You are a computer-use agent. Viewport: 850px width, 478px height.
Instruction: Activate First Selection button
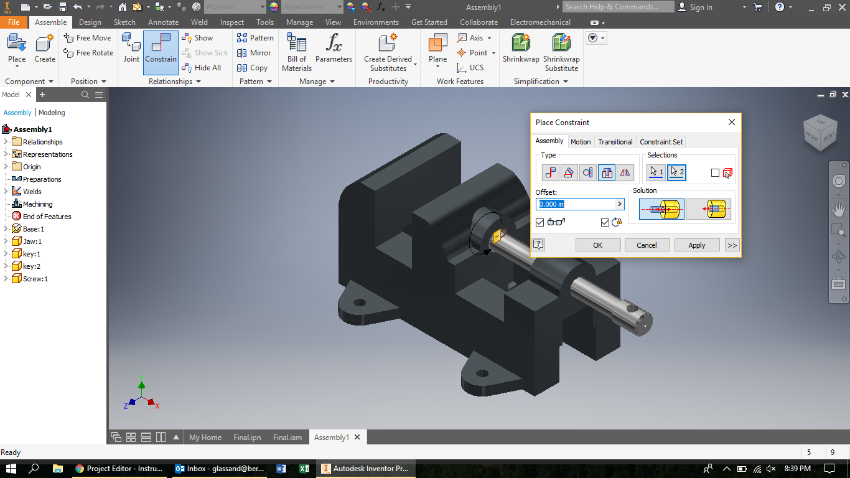(x=656, y=172)
